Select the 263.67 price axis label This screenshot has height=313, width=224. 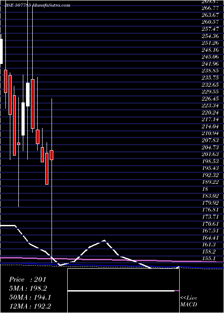tap(211, 15)
